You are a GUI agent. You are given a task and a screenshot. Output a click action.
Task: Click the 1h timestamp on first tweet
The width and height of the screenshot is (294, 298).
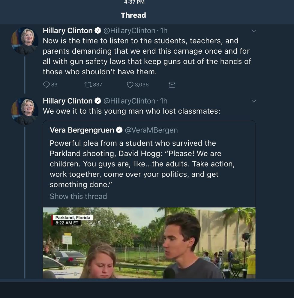click(x=164, y=31)
